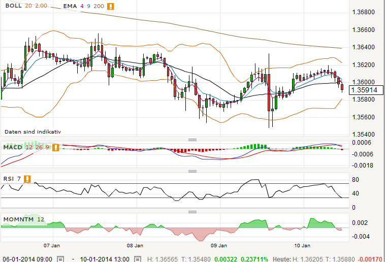Select the MOMNTM 12 indicator label
This screenshot has width=386, height=262.
tap(24, 219)
